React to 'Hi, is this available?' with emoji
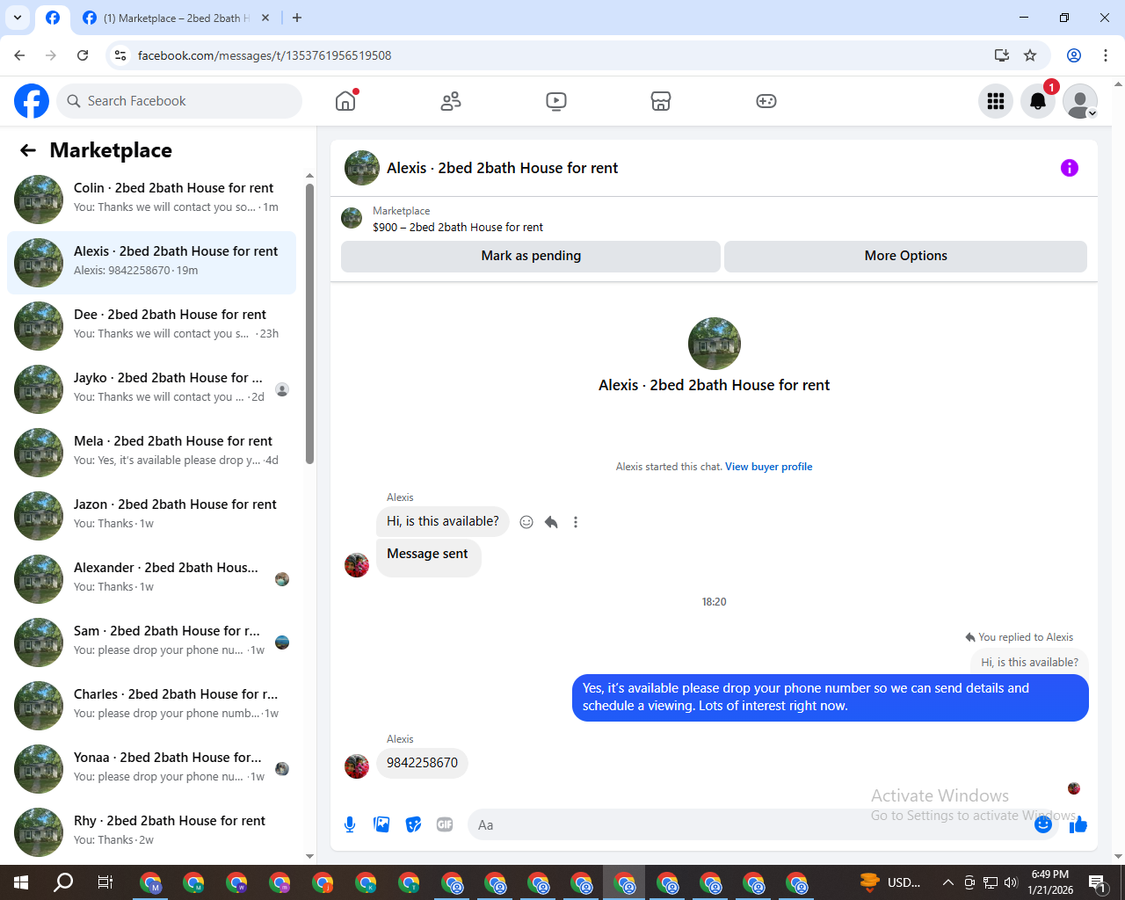Screen dimensions: 1125x900 526,522
